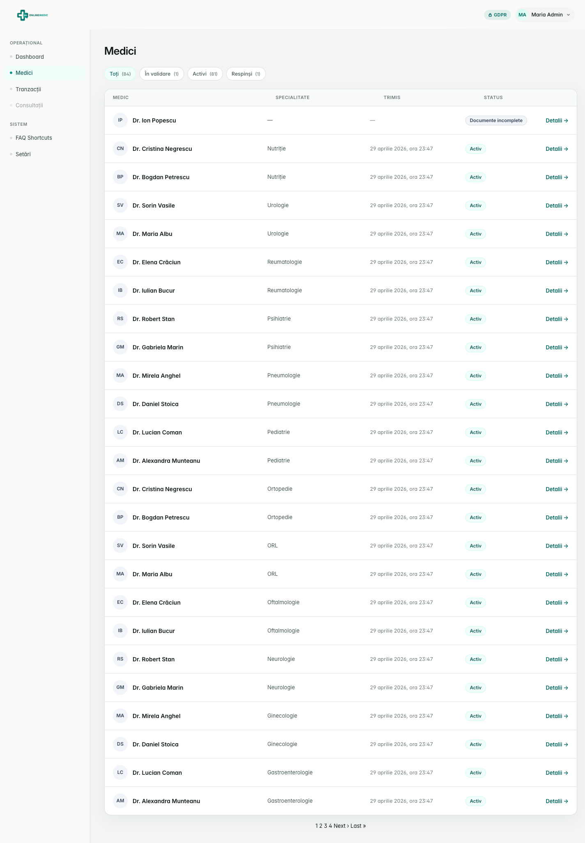
Task: Click the Medici page heading
Action: pos(120,51)
